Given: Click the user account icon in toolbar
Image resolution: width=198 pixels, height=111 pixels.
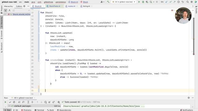Looking at the screenshot, I should (x=101, y=2).
